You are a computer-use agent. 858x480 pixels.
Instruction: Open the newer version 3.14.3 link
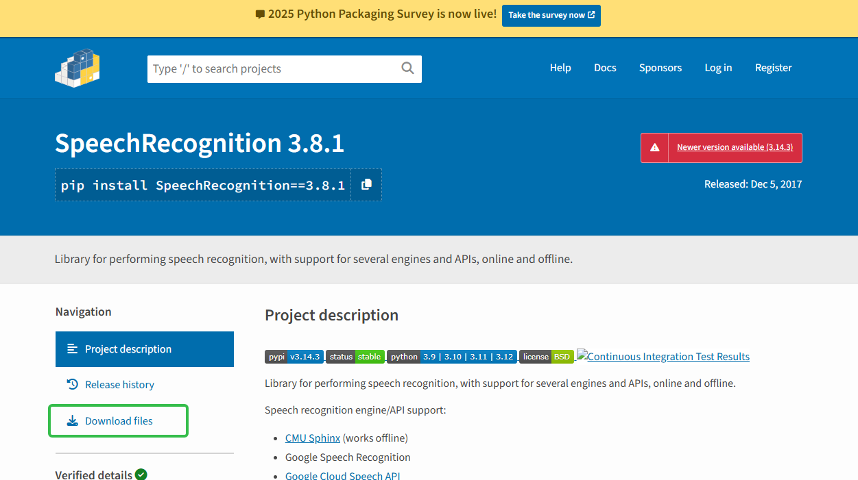point(735,147)
